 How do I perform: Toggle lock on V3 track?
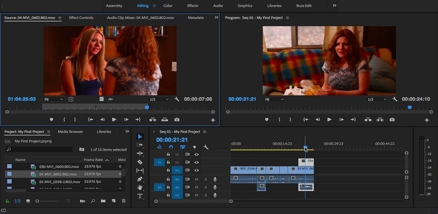point(168,154)
